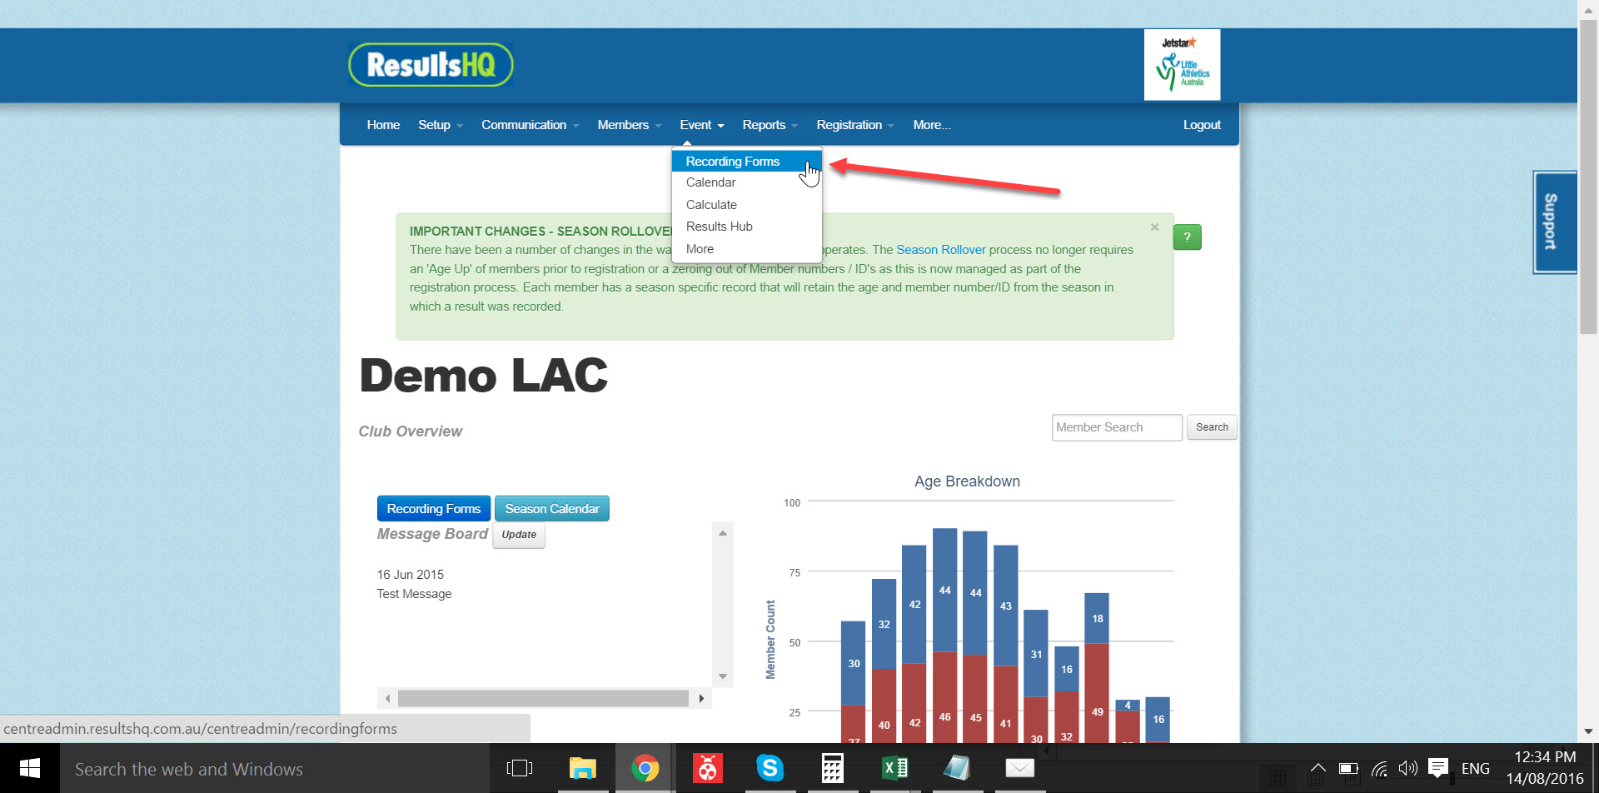Switch to Google Chrome in the taskbar
This screenshot has height=793, width=1599.
[x=645, y=768]
